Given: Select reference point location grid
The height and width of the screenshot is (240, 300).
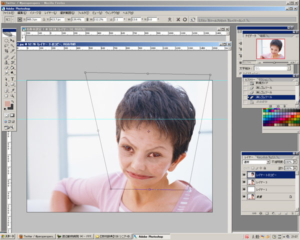Looking at the screenshot, I should pyautogui.click(x=19, y=19).
